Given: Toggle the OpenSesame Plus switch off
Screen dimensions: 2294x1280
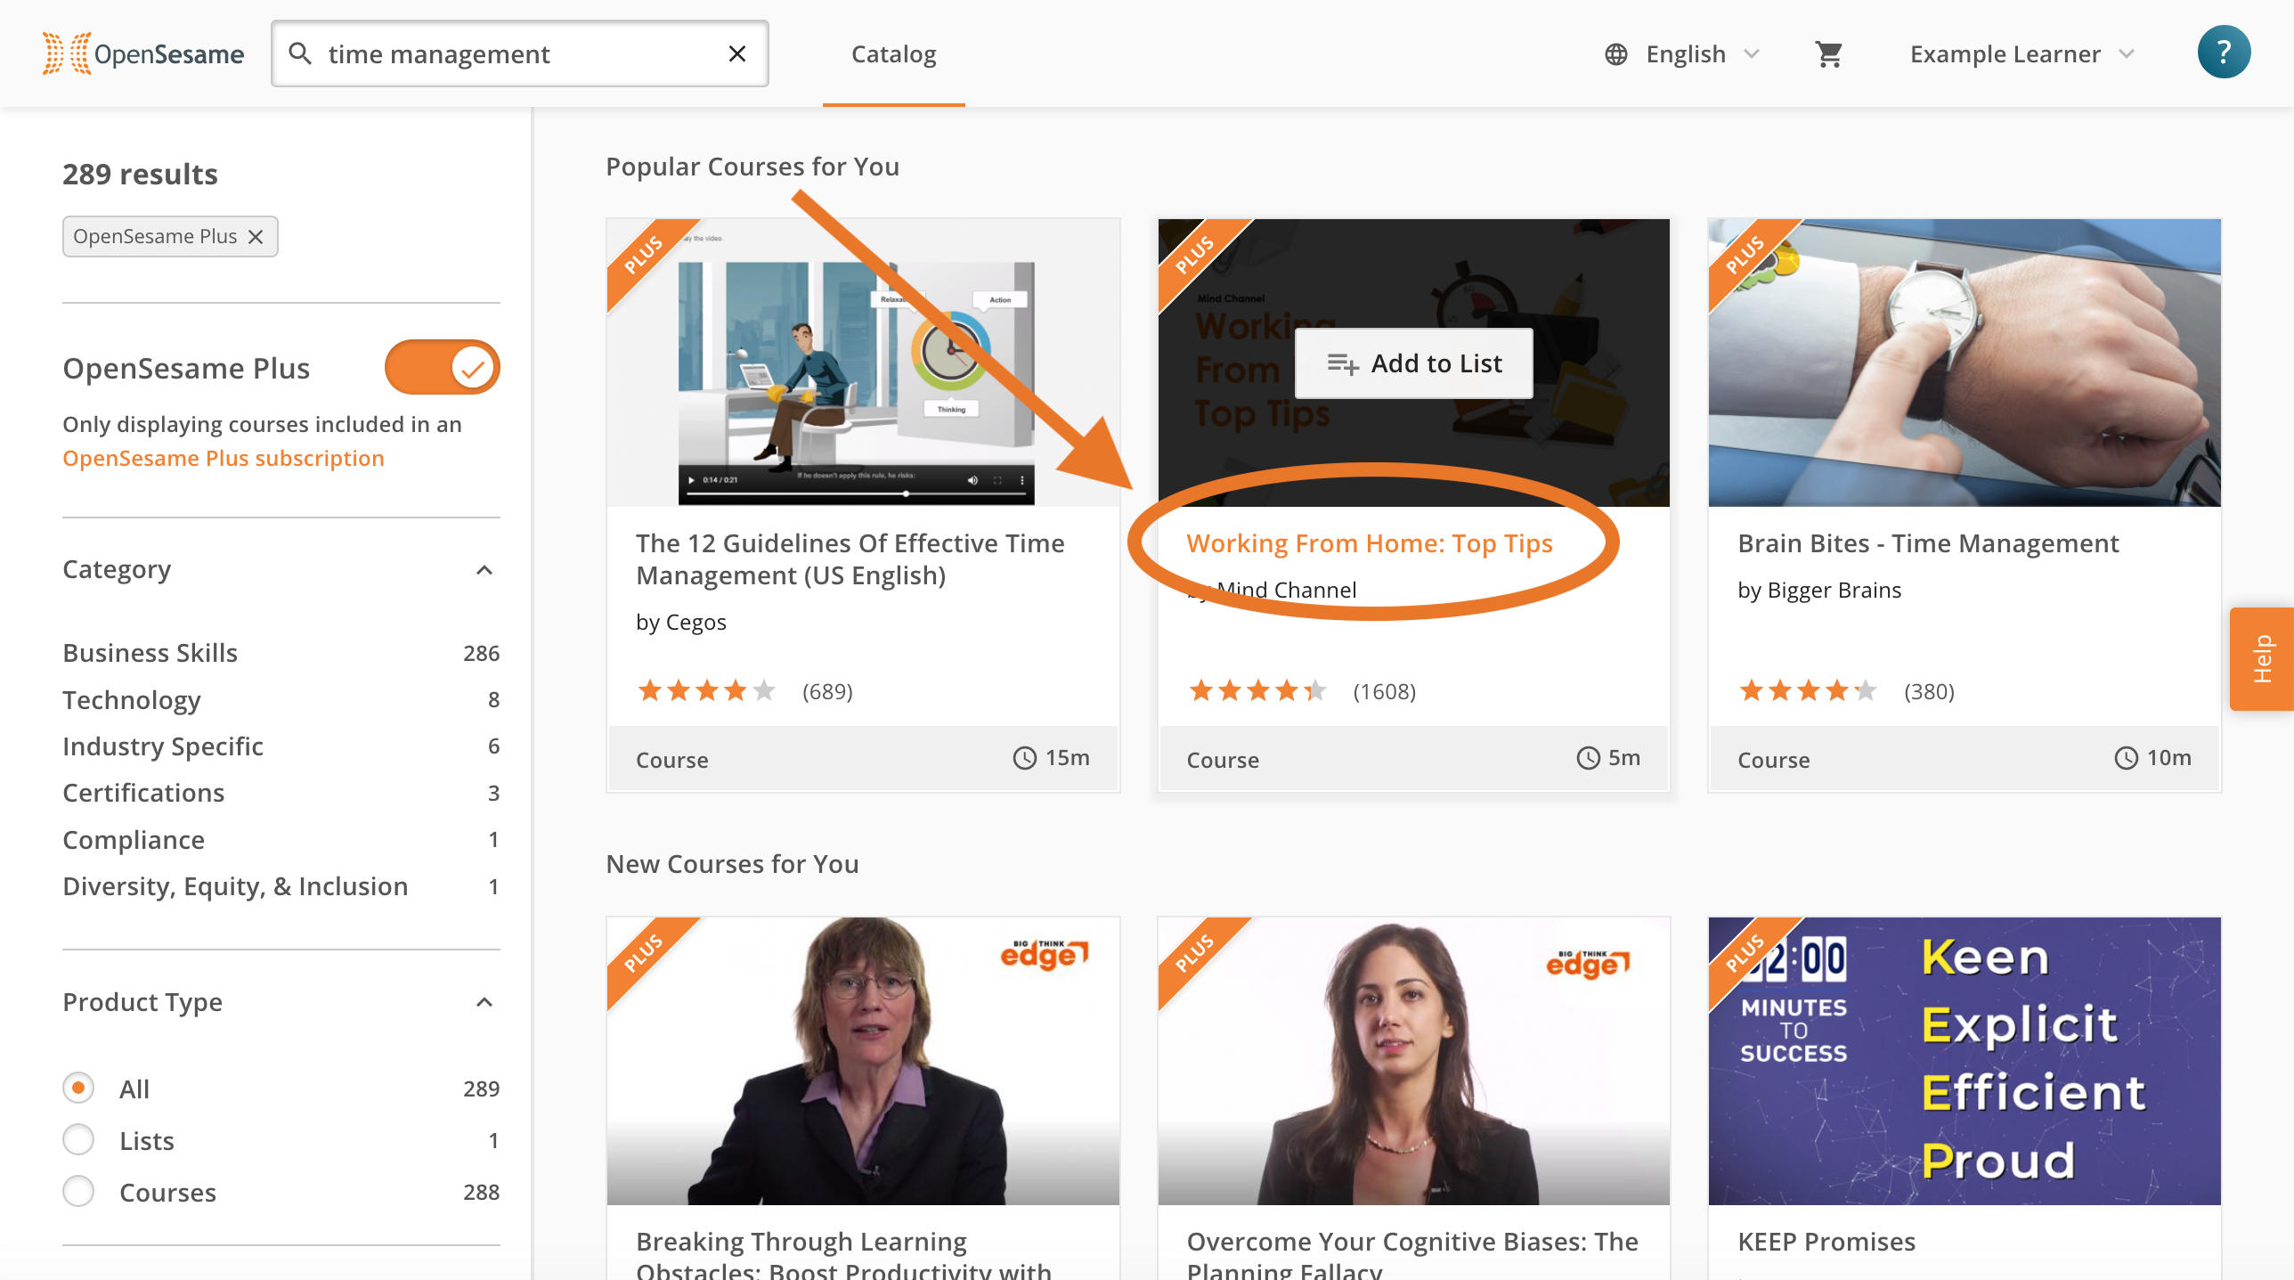Looking at the screenshot, I should [442, 367].
